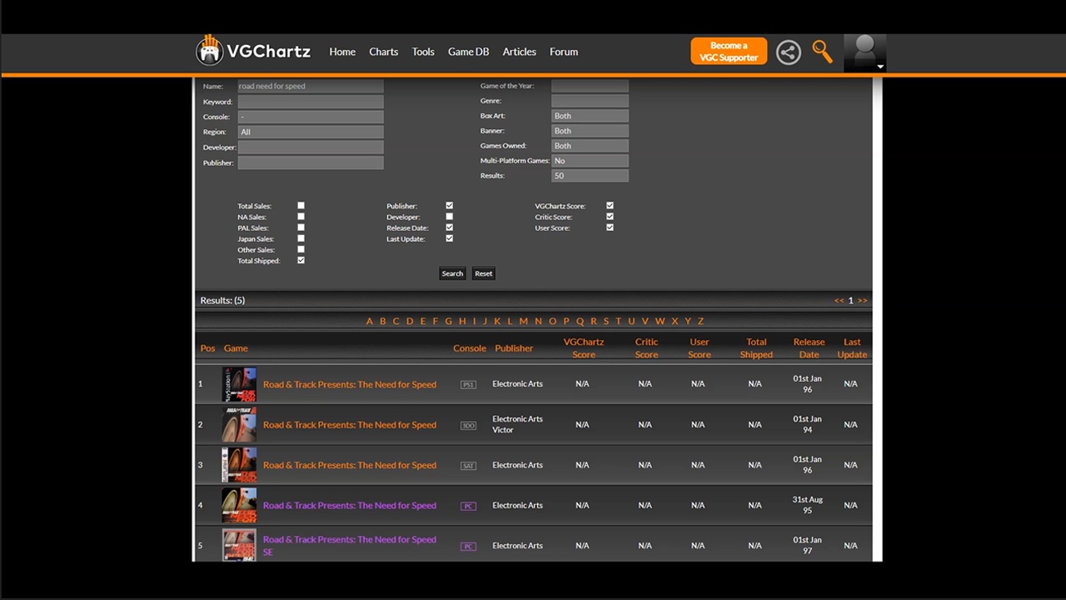Click the Developer input field
Image resolution: width=1066 pixels, height=600 pixels.
311,147
